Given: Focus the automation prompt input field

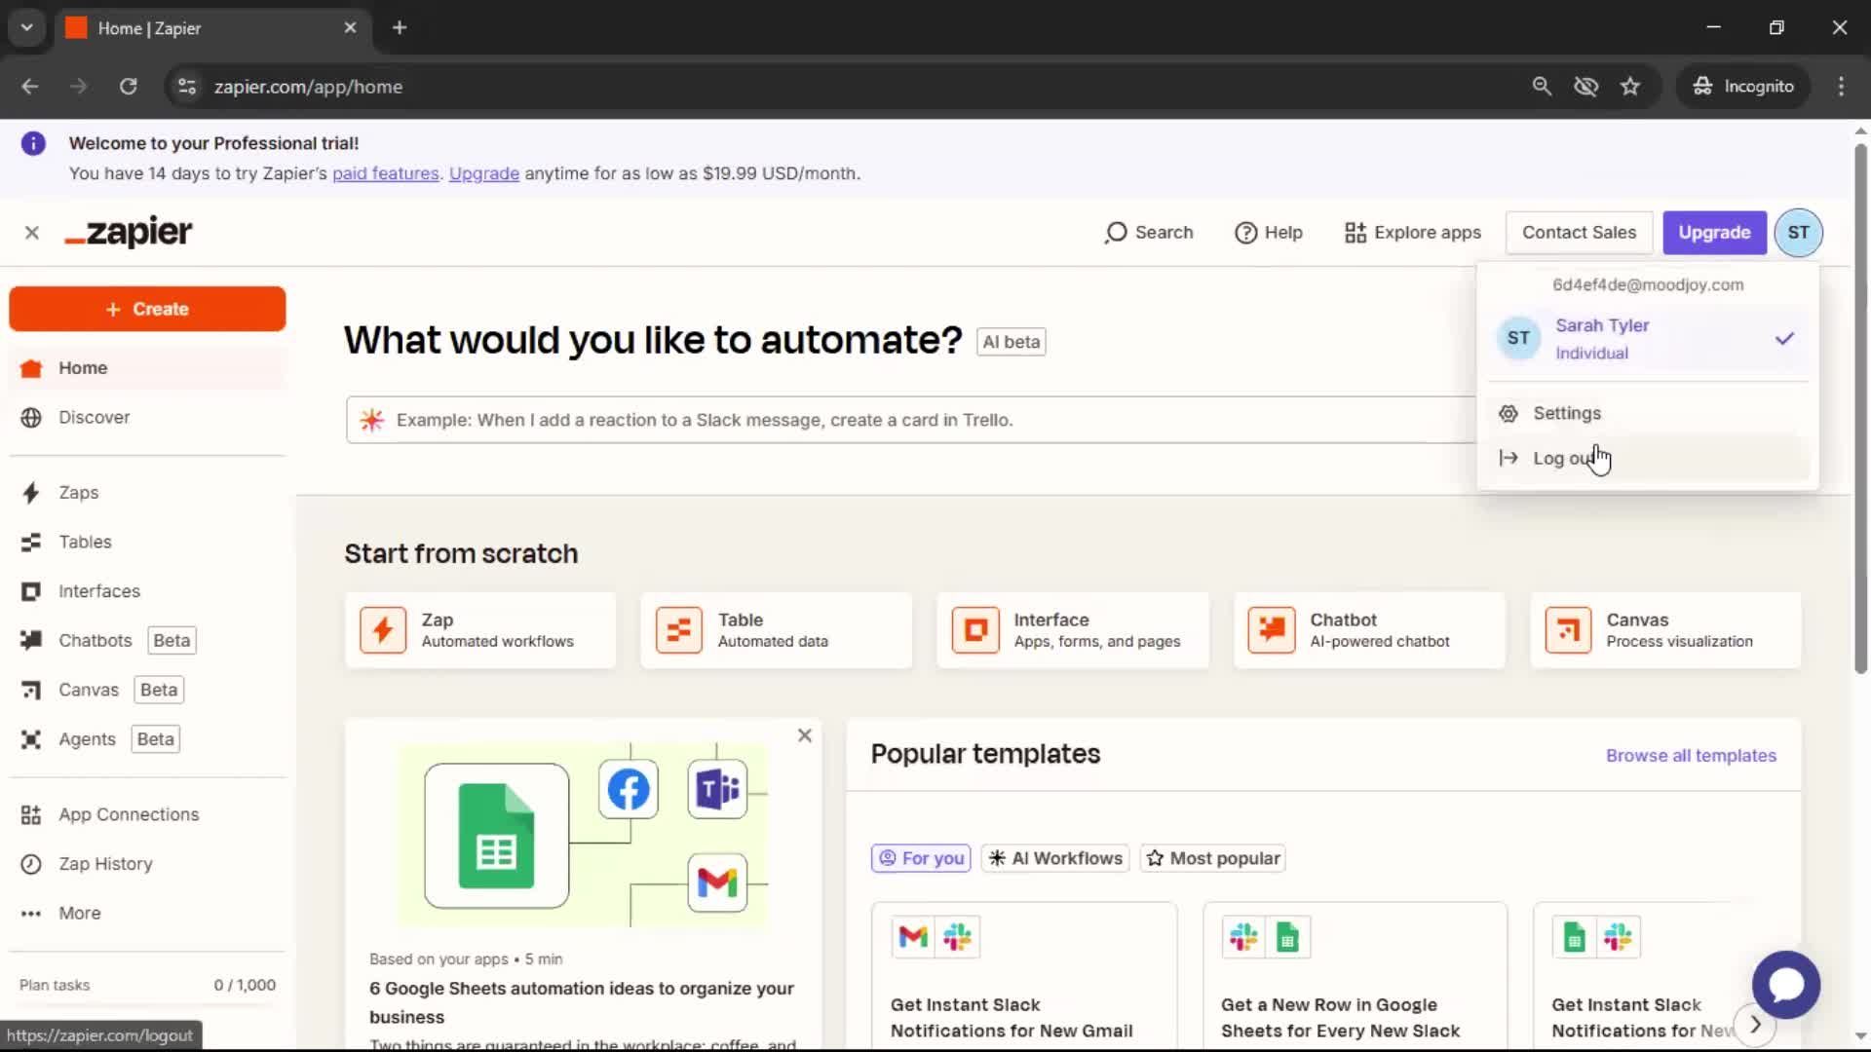Looking at the screenshot, I should (x=910, y=420).
